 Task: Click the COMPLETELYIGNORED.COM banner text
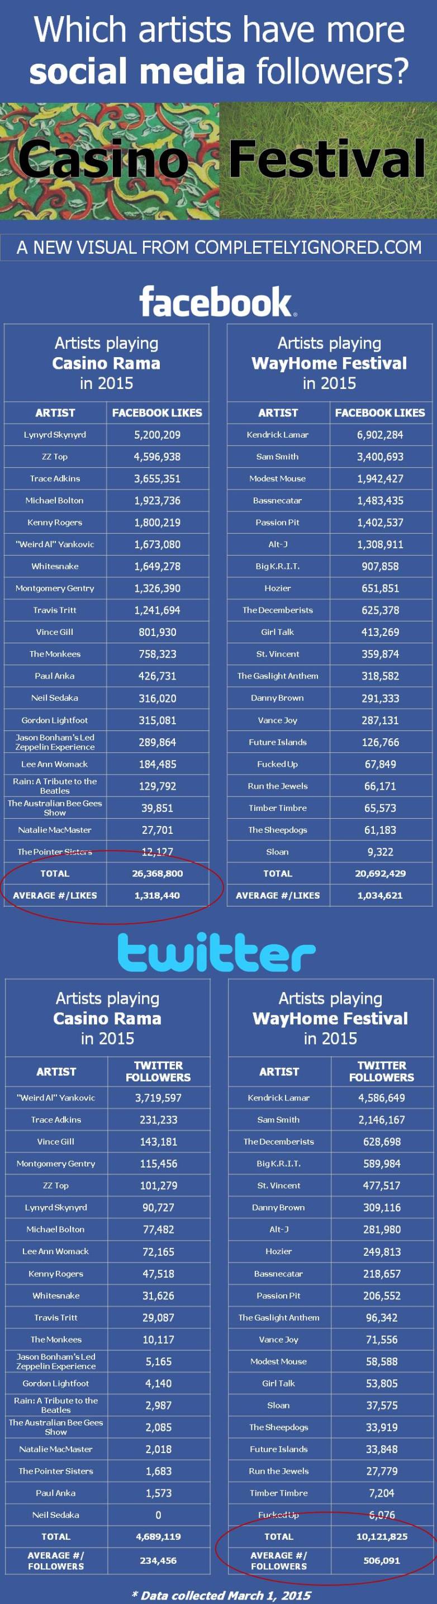click(218, 248)
